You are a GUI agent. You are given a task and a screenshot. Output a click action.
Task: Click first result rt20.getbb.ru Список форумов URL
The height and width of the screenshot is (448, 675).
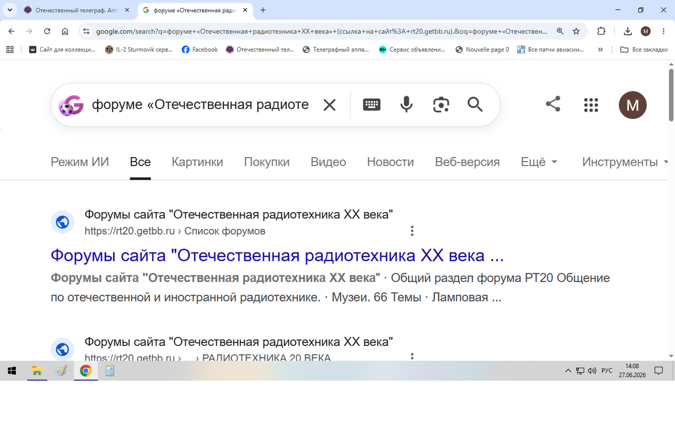click(175, 231)
